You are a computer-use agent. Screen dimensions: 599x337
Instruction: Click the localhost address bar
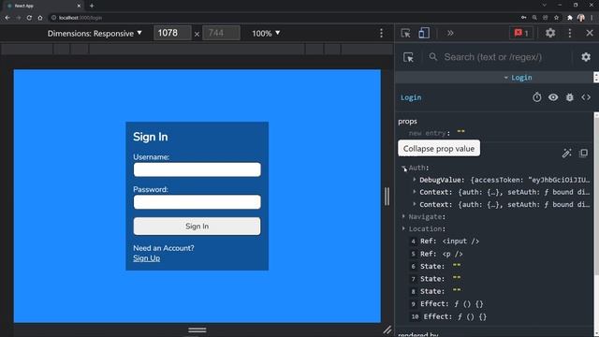point(283,18)
